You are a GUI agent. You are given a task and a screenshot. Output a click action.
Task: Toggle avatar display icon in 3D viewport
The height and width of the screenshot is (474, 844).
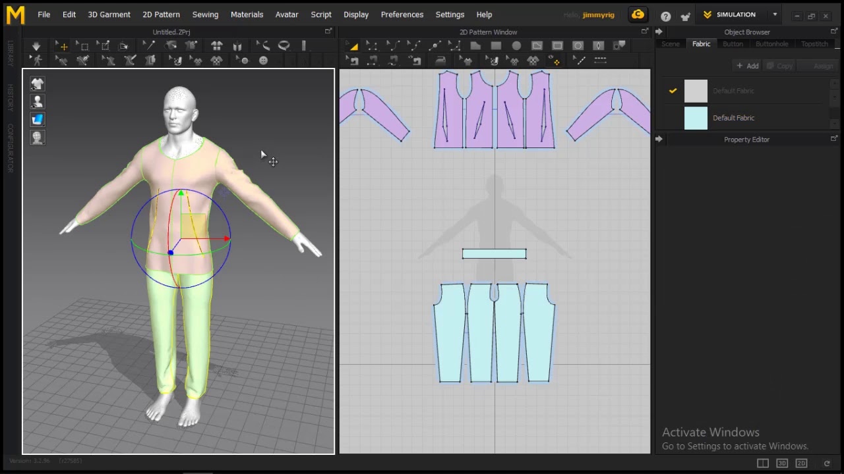(37, 101)
